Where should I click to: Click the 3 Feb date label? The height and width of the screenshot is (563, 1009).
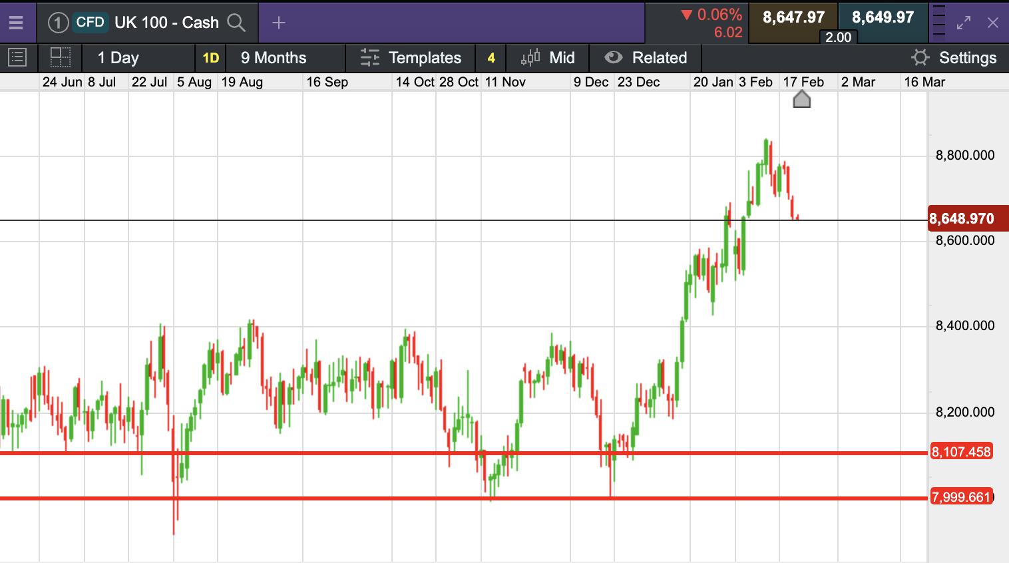coord(756,82)
